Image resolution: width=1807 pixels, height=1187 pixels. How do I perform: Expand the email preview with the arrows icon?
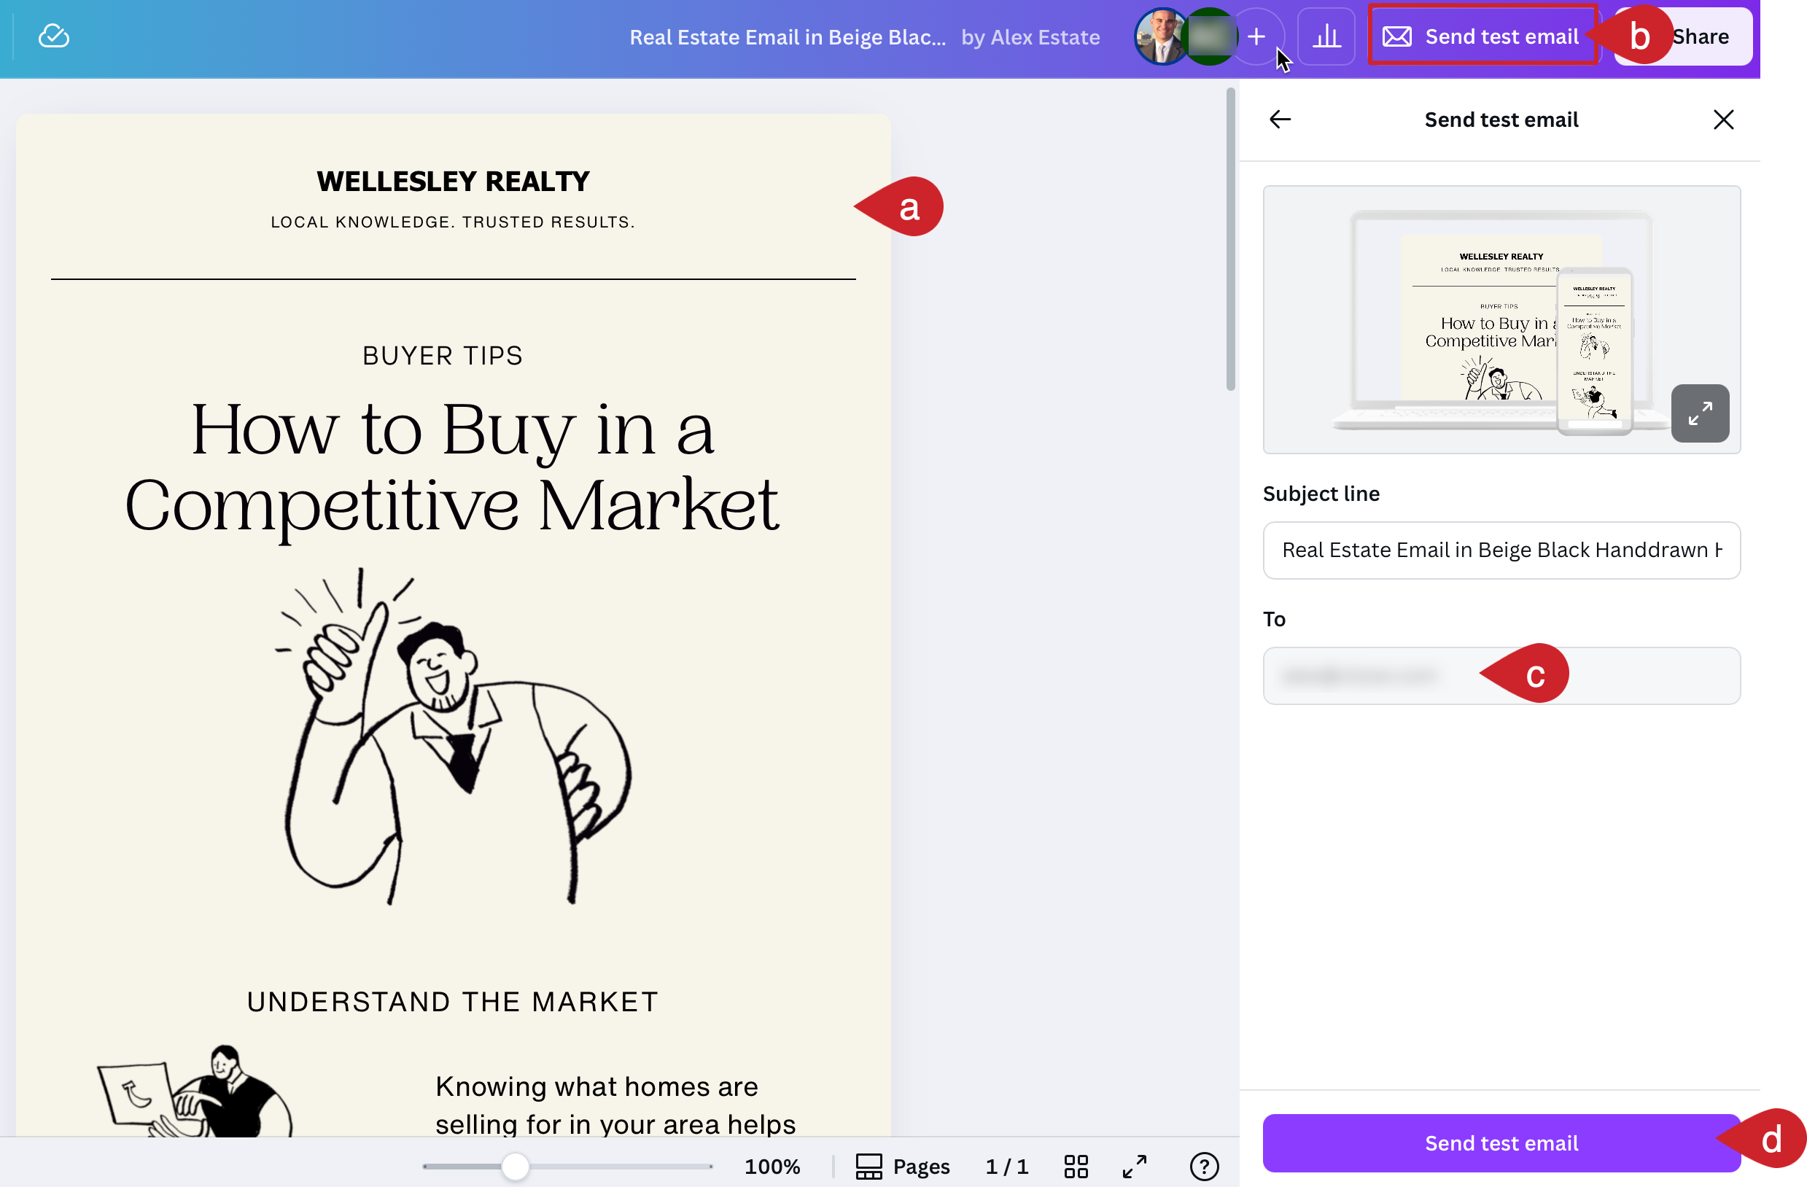tap(1700, 413)
